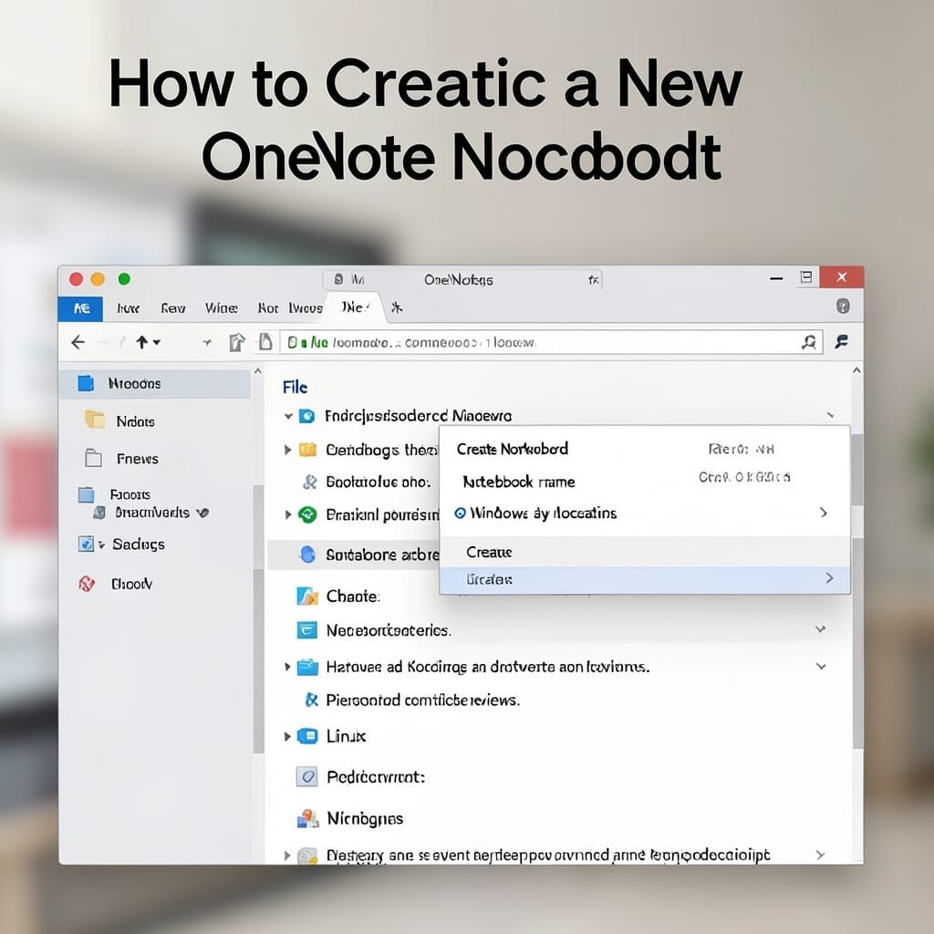Click the search magnifier in the address bar
Screen dimensions: 934x934
click(808, 342)
